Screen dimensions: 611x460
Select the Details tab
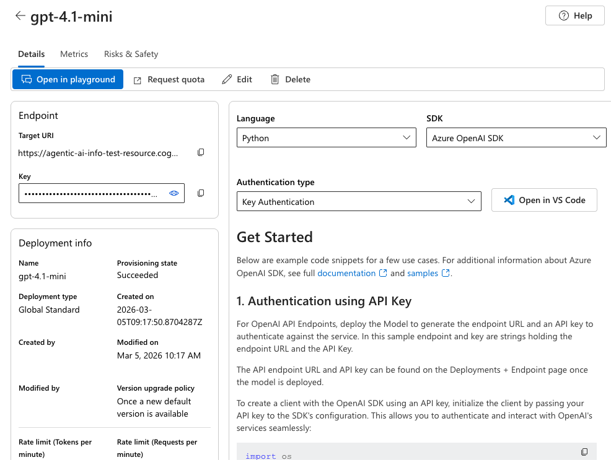pos(31,54)
